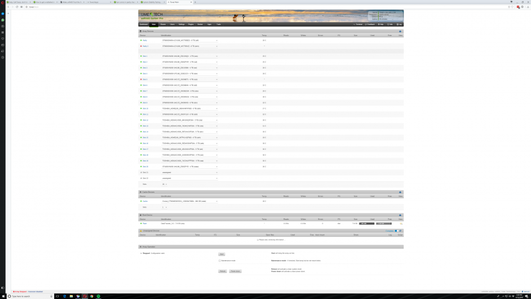
Task: Open the Dashboard tab in unRAID menu
Action: (x=143, y=24)
